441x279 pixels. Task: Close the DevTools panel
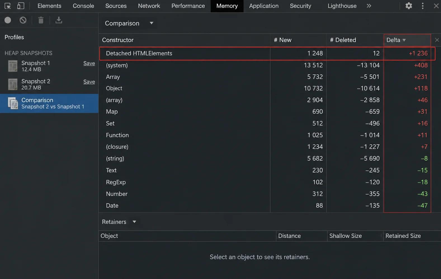[436, 6]
